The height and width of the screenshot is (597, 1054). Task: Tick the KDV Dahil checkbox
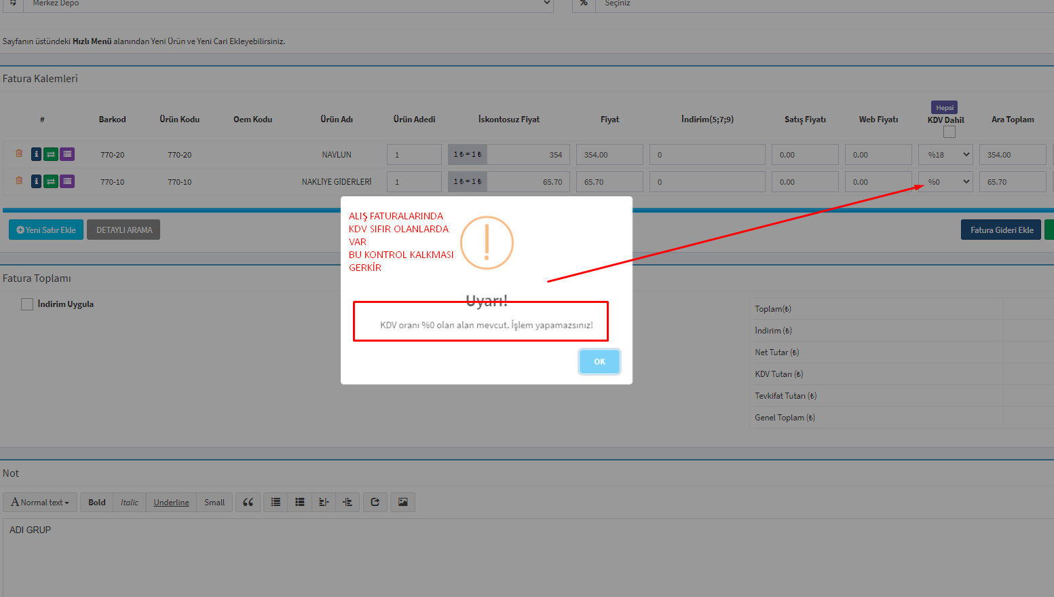pyautogui.click(x=949, y=132)
